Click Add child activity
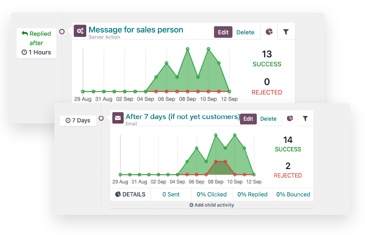The width and height of the screenshot is (365, 235). (x=214, y=205)
